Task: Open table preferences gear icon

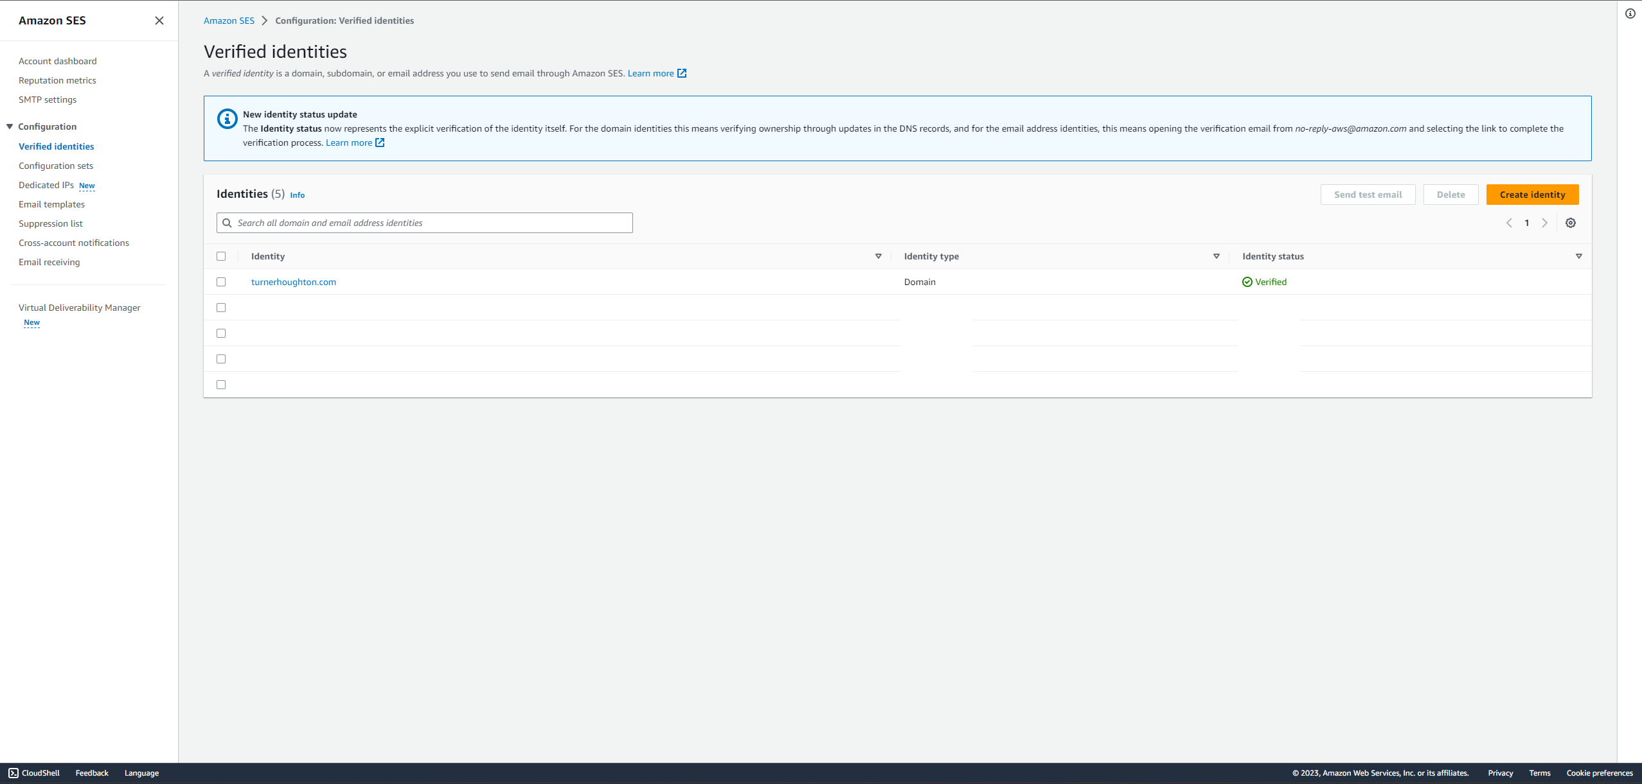Action: 1571,223
